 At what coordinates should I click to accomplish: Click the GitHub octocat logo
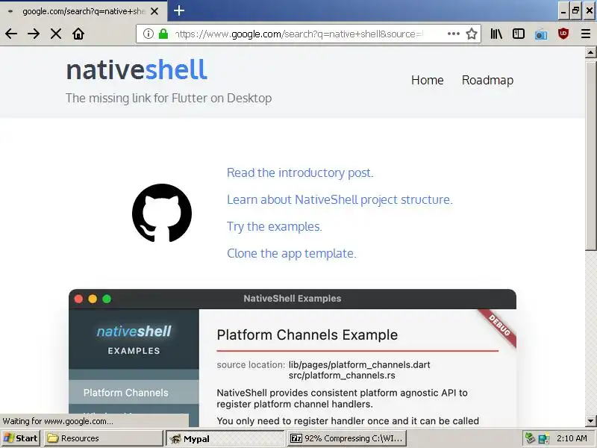pyautogui.click(x=162, y=213)
